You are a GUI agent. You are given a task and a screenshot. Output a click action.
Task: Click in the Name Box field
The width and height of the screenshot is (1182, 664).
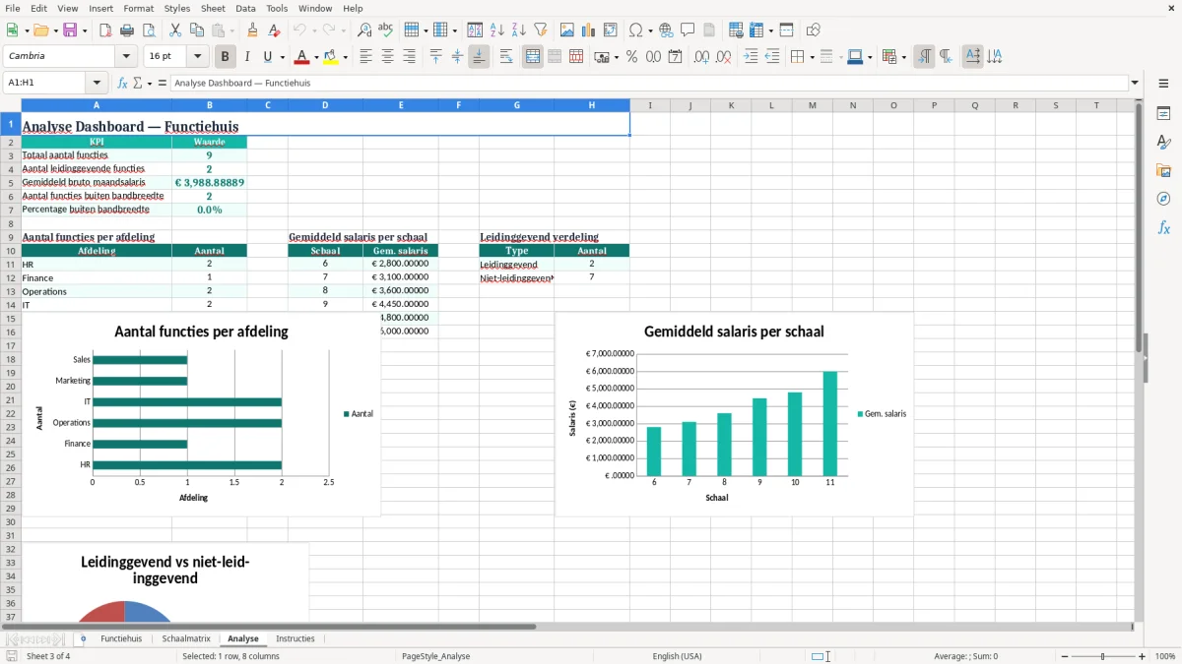(45, 84)
